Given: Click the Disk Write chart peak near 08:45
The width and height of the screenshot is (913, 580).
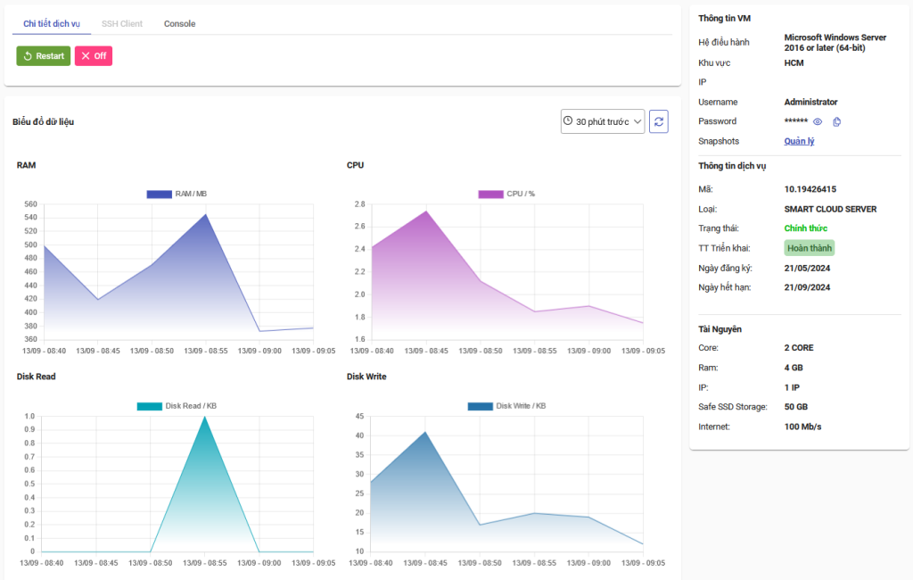Looking at the screenshot, I should (425, 432).
